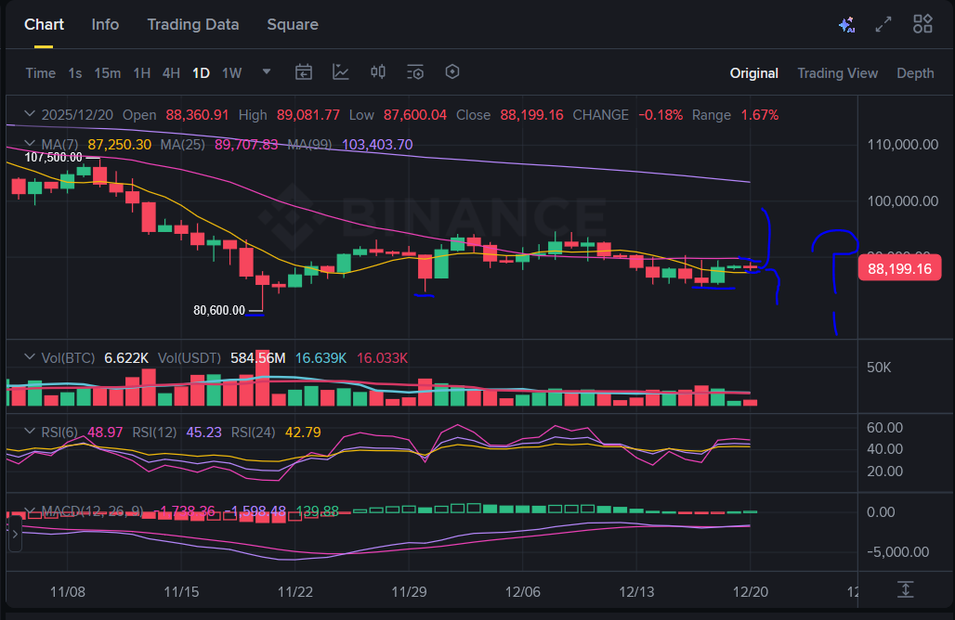Select the 1H time interval
Image resolution: width=955 pixels, height=620 pixels.
coord(142,73)
